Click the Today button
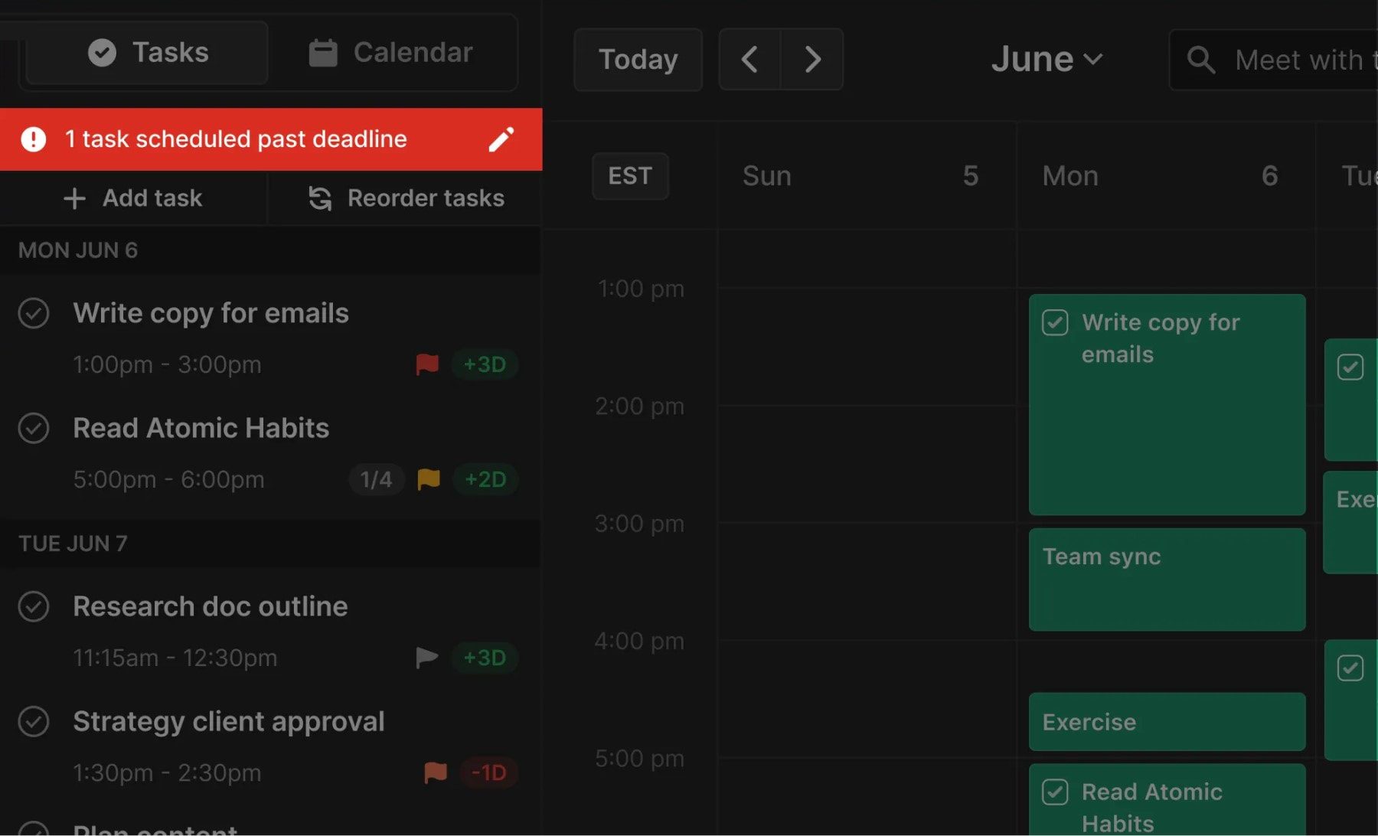This screenshot has height=836, width=1378. [x=638, y=59]
